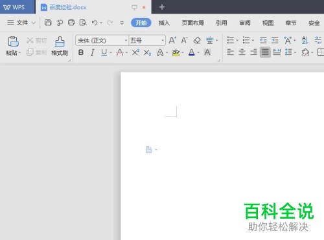The height and width of the screenshot is (240, 324).
Task: Click the presentation mode icon in document tab
Action: pos(134,8)
